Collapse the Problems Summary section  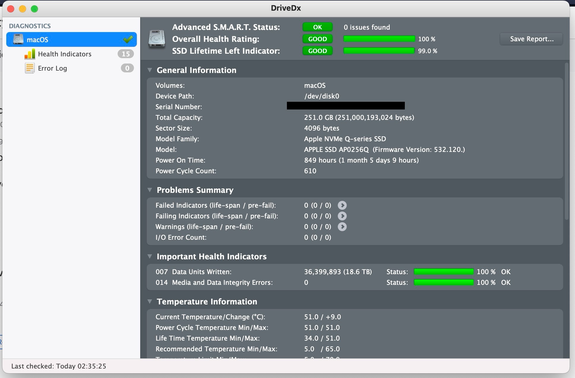click(x=150, y=190)
